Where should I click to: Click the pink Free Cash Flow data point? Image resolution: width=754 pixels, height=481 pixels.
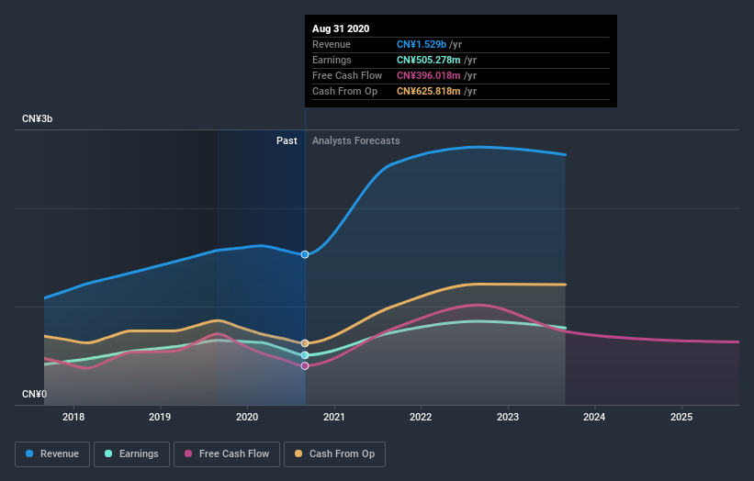[x=305, y=366]
